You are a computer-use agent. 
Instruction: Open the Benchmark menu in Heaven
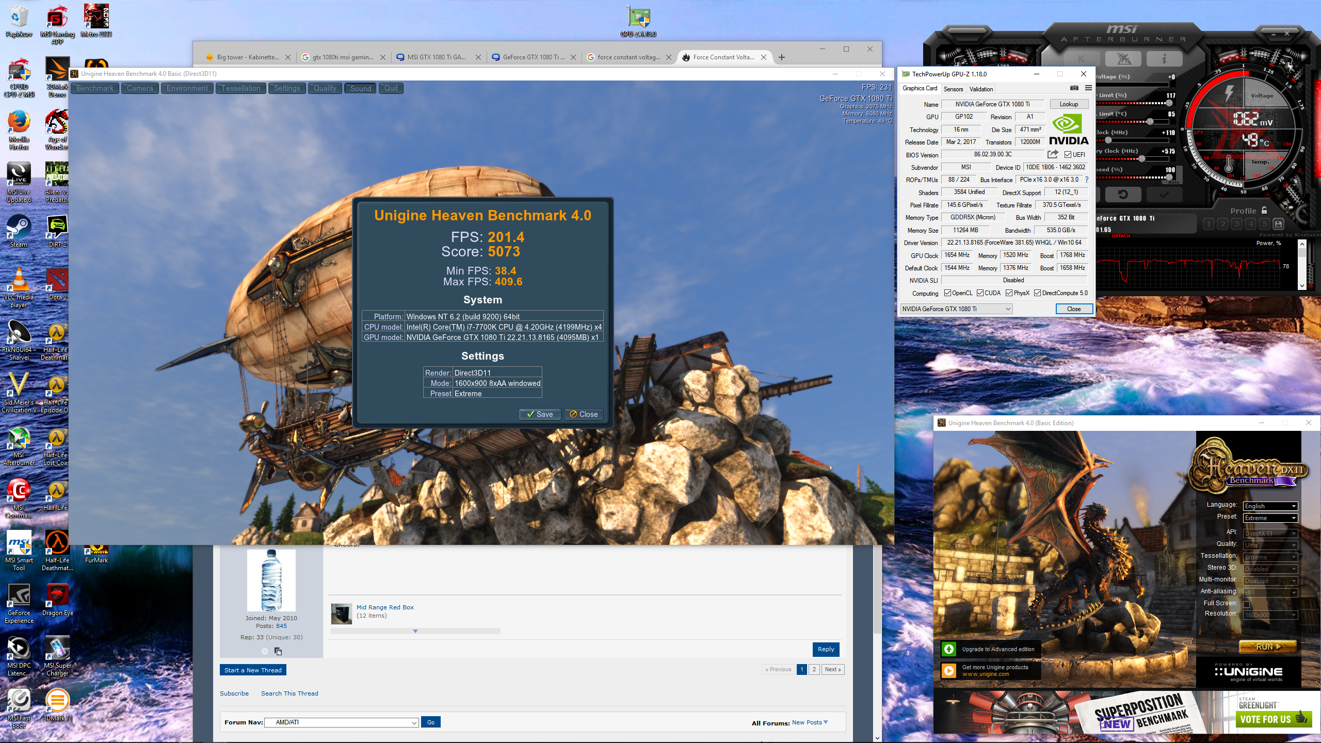(94, 88)
